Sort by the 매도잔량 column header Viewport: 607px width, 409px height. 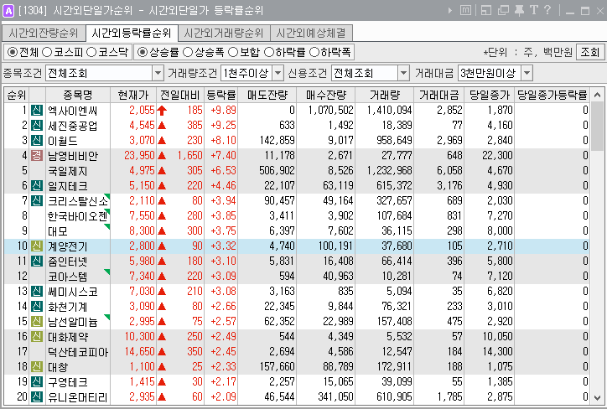tap(267, 95)
